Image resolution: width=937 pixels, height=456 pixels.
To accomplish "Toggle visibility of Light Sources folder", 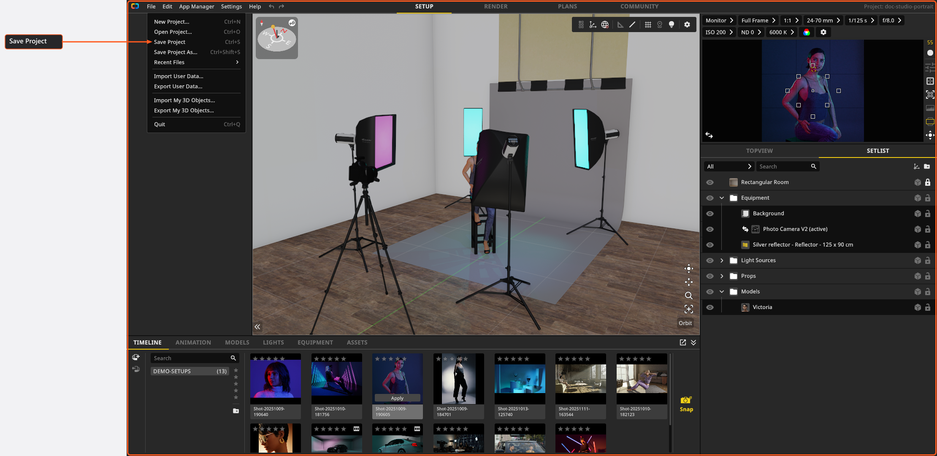I will pyautogui.click(x=710, y=261).
